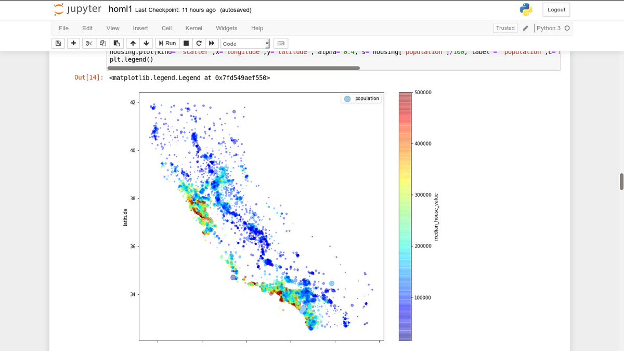Click the plt.legend() code line

132,59
